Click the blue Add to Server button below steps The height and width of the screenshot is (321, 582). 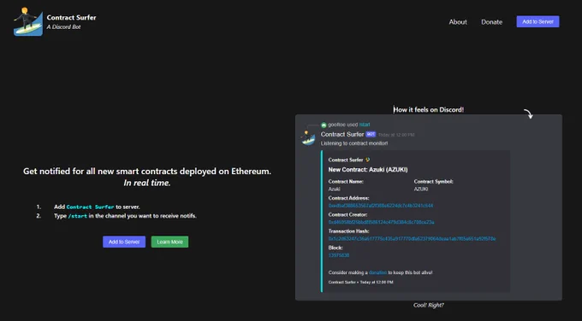[x=124, y=242]
